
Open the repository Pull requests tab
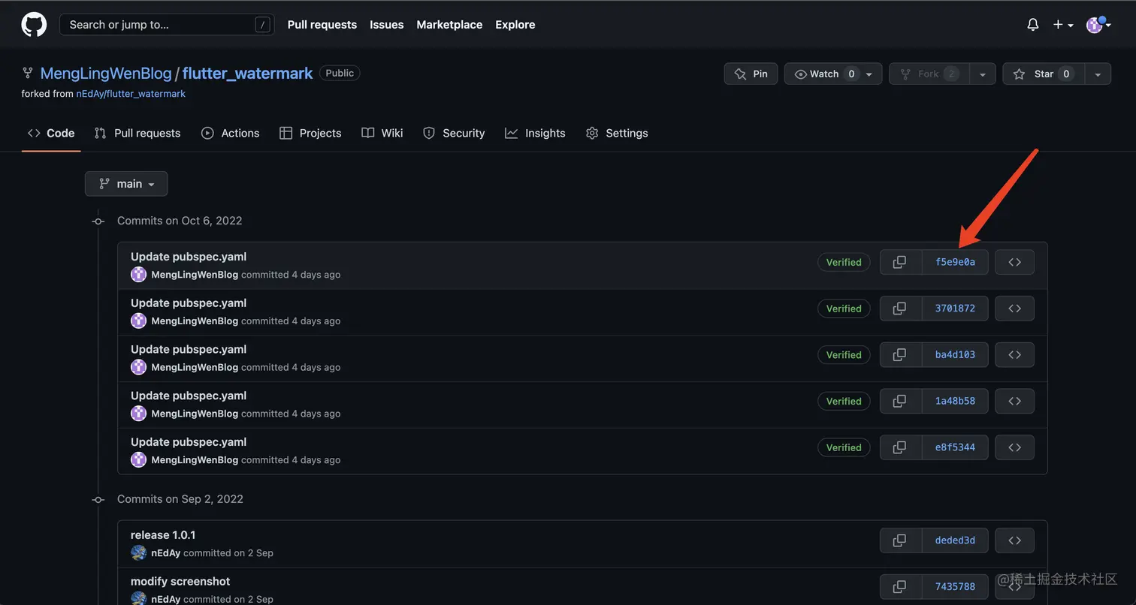(137, 133)
